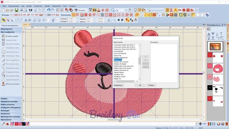Expand the multi-hooping toolbox section
Viewport: 229px width, 129px height.
coord(11,117)
